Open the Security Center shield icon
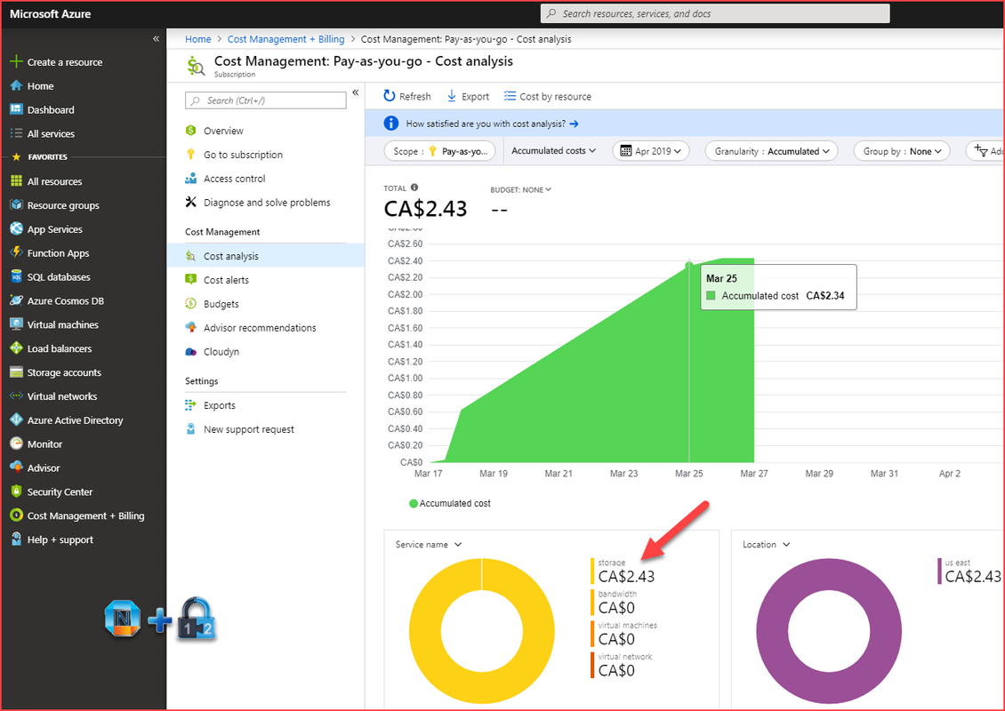The image size is (1005, 711). coord(16,491)
